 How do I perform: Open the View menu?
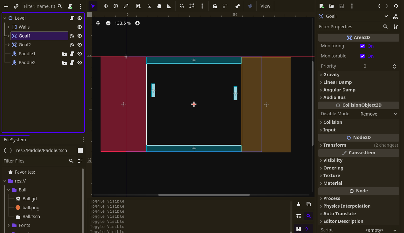[265, 6]
